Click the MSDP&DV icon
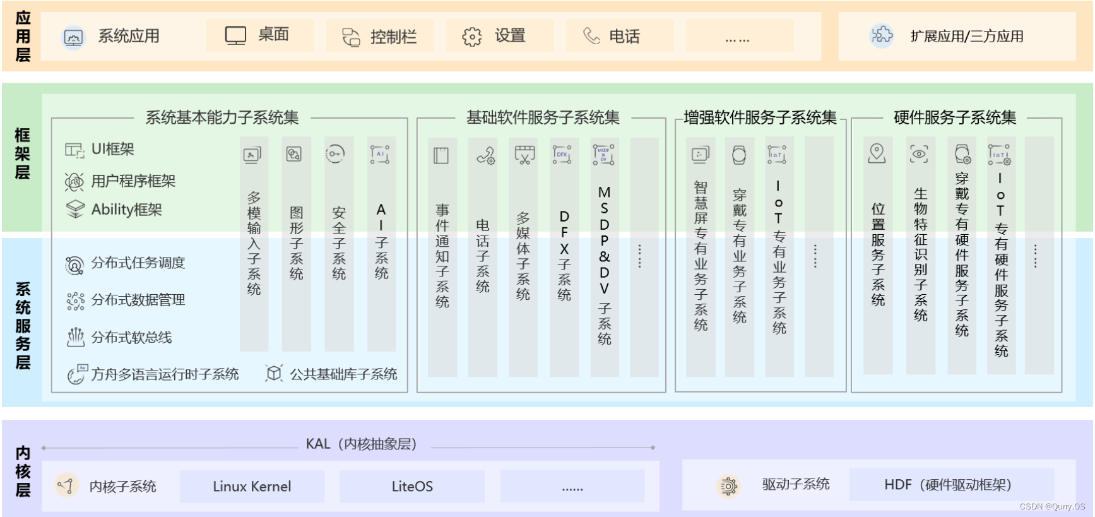This screenshot has height=517, width=1095. point(603,155)
